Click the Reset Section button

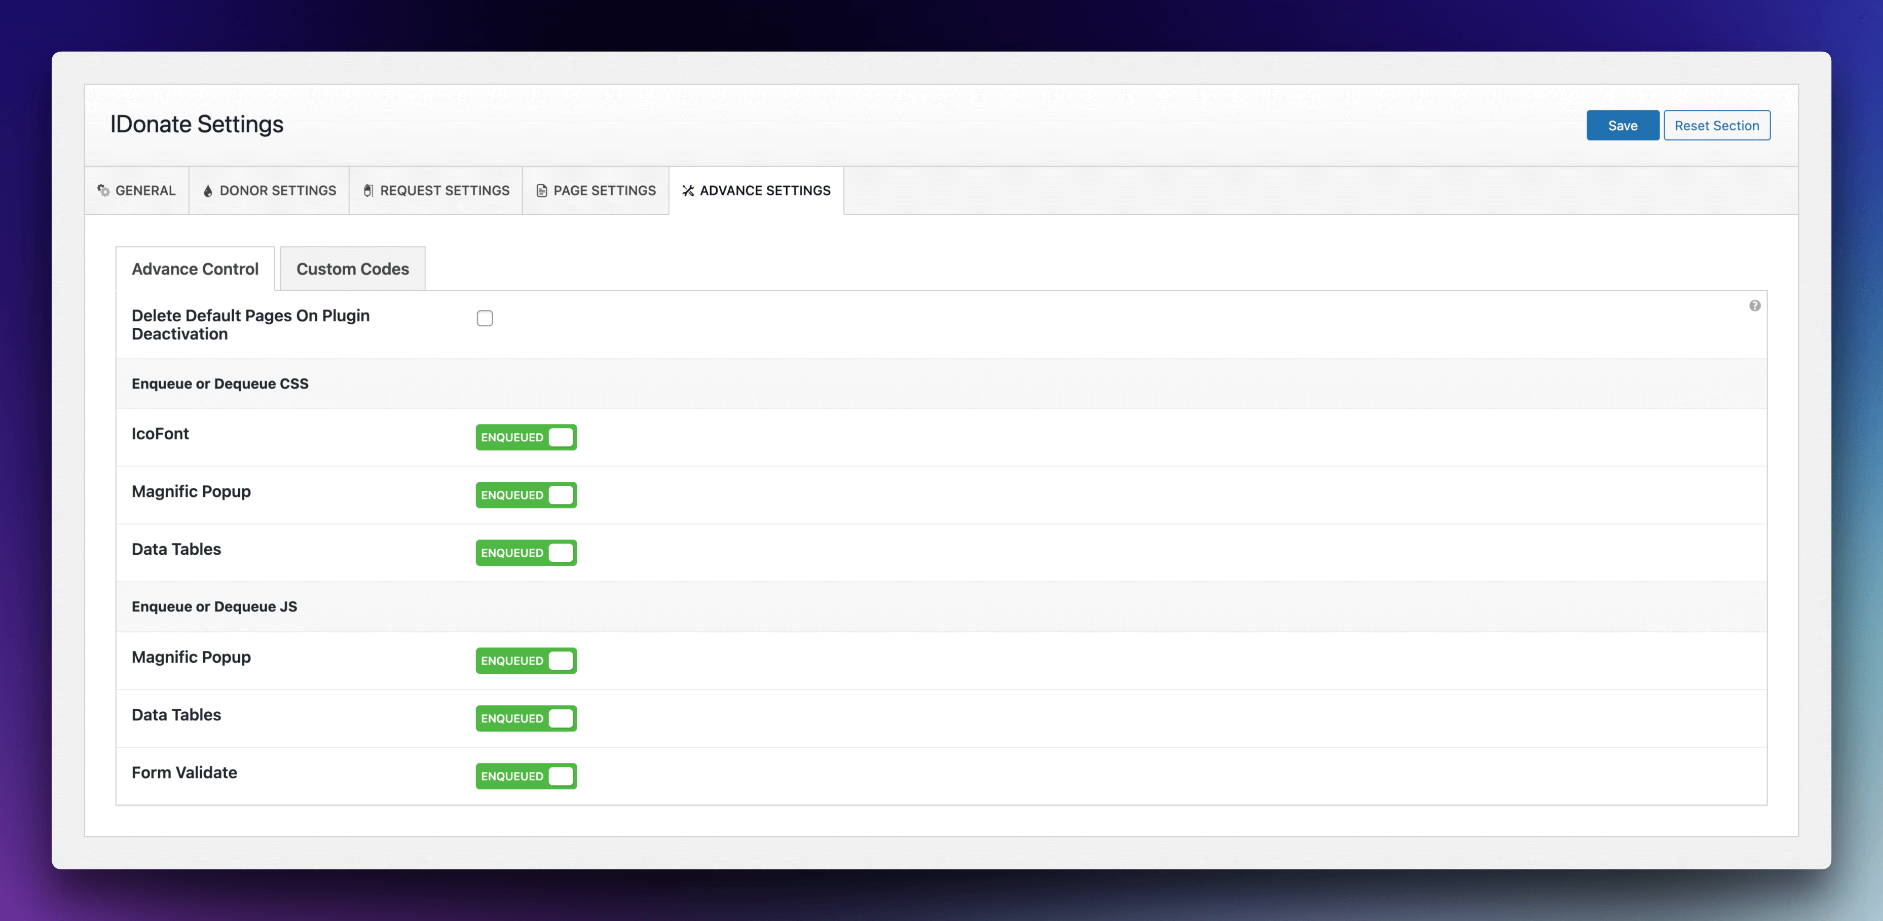(1717, 125)
